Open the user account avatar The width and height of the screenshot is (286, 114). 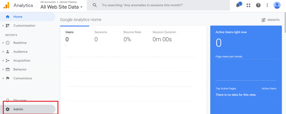pyautogui.click(x=277, y=5)
